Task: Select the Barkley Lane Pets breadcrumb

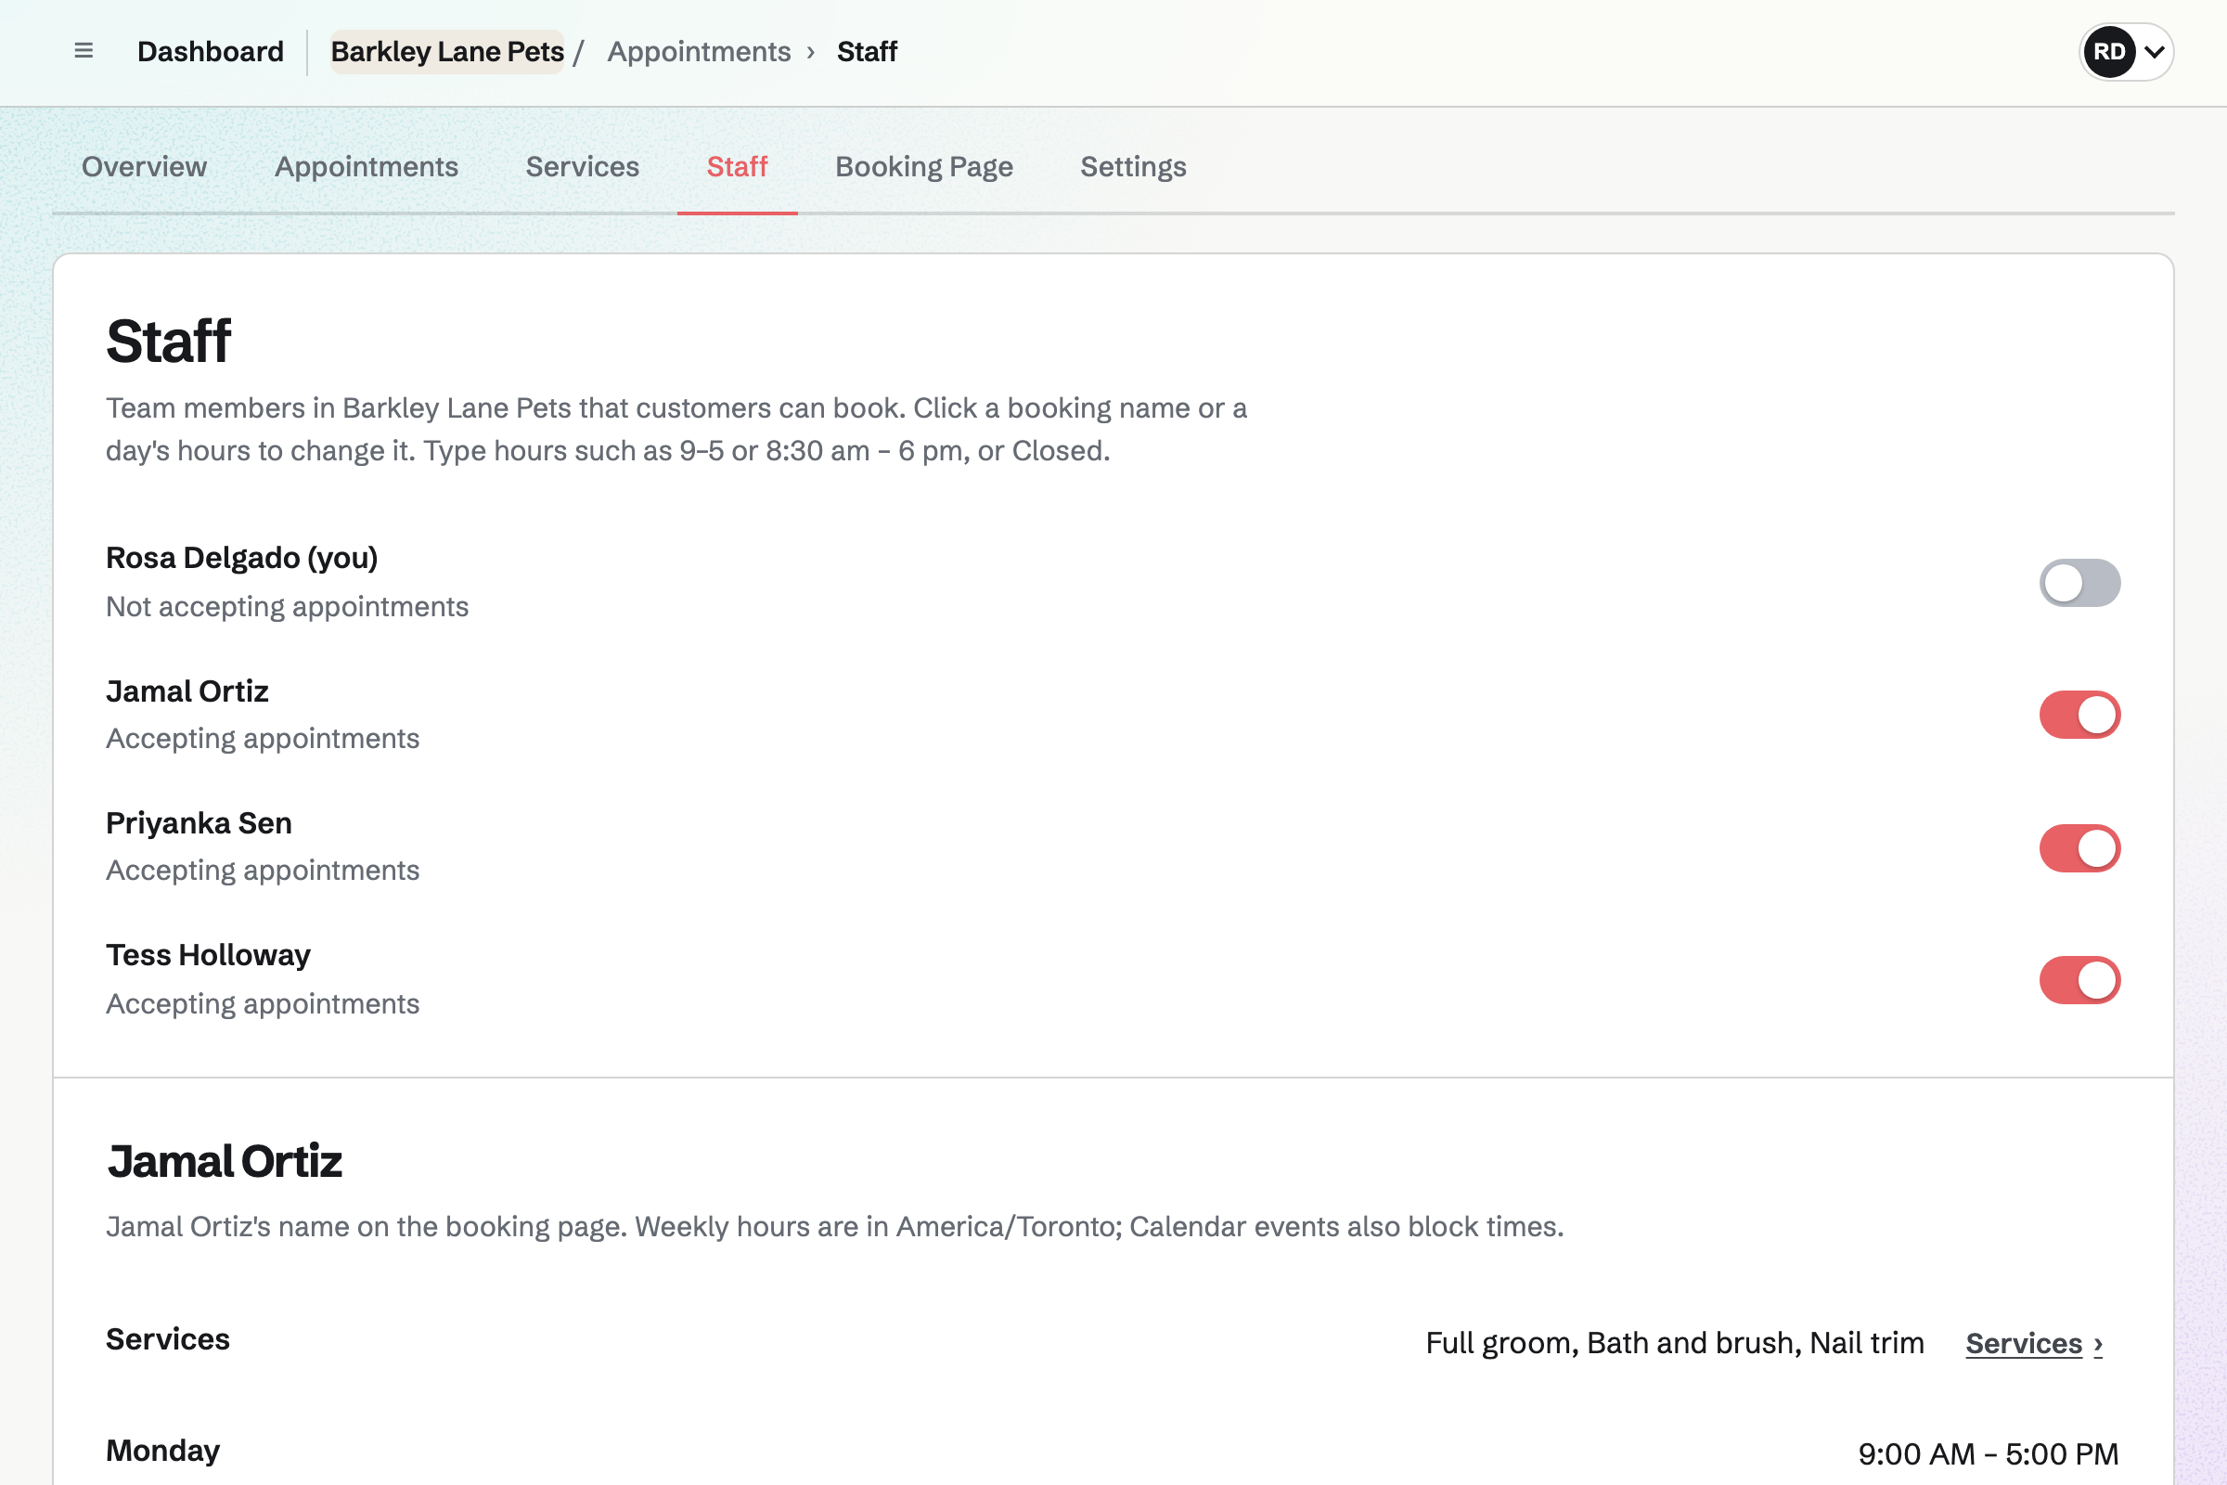Action: pyautogui.click(x=447, y=51)
